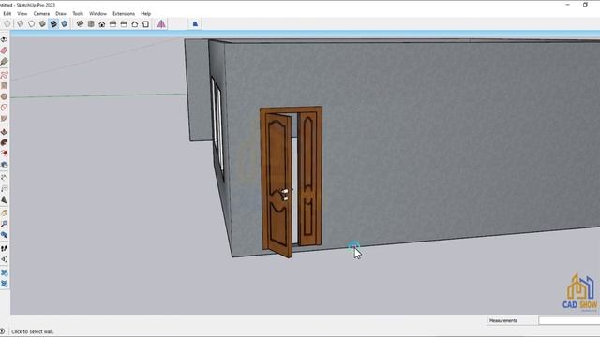Set camera to Left view

point(135,24)
